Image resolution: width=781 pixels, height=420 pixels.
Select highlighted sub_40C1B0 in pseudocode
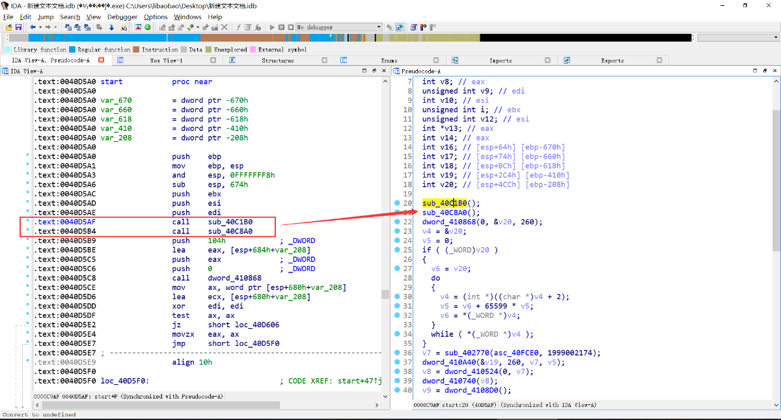[445, 203]
